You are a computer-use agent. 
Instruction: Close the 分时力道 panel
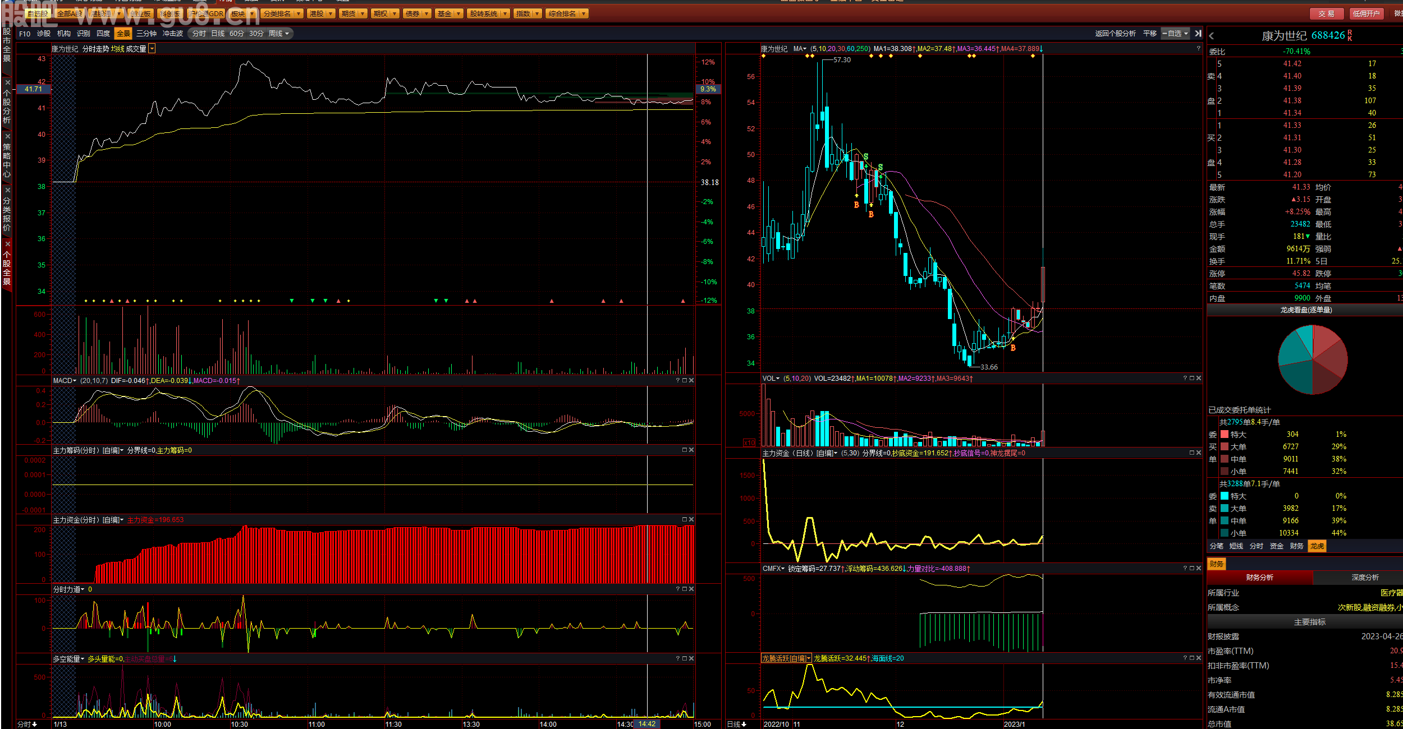tap(691, 589)
